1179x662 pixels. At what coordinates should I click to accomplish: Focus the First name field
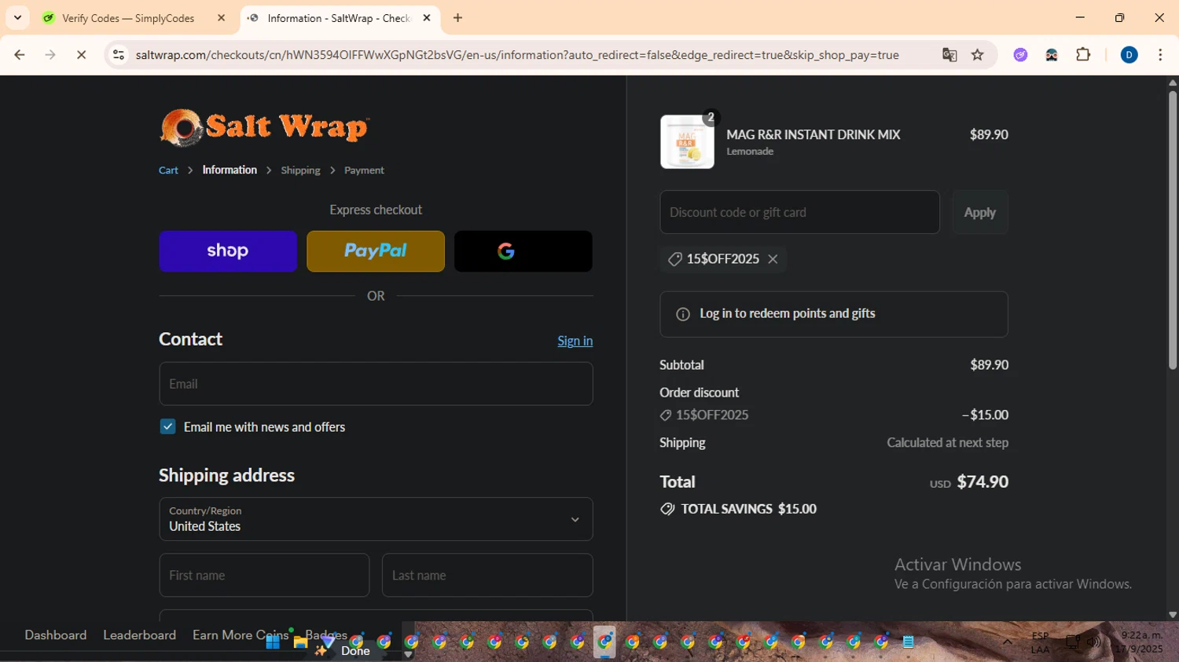264,576
